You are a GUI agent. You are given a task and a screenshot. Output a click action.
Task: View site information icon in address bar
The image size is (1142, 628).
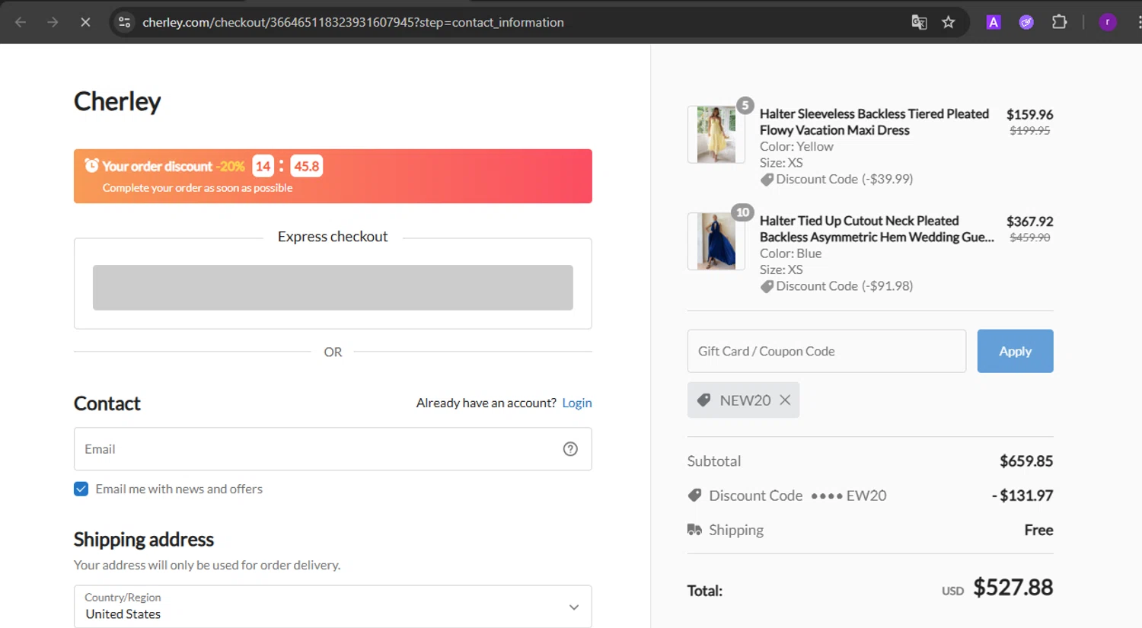125,22
